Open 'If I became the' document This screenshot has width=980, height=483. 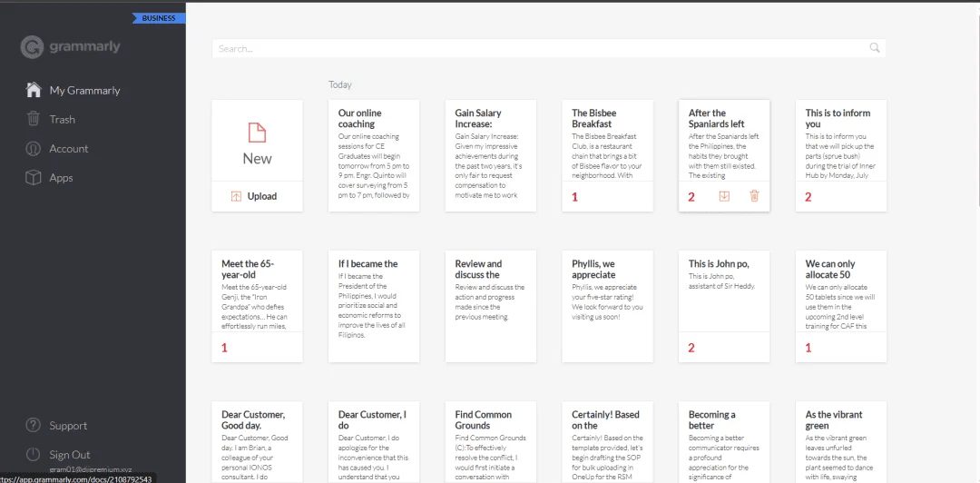point(374,306)
